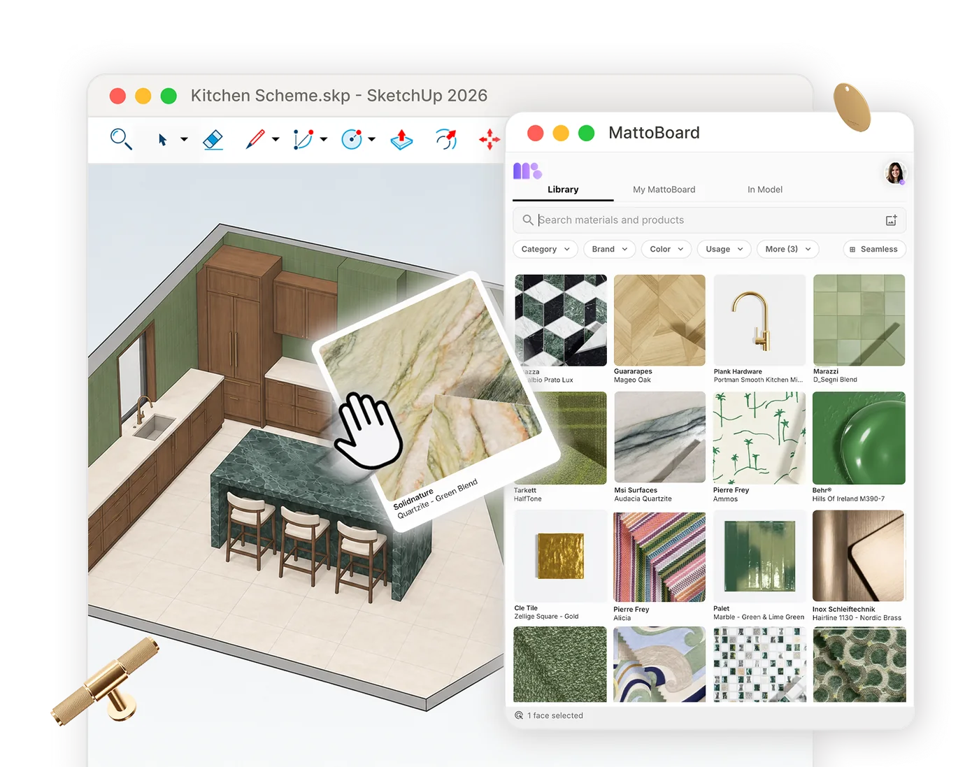
Task: Switch to the In Model tab
Action: (765, 189)
